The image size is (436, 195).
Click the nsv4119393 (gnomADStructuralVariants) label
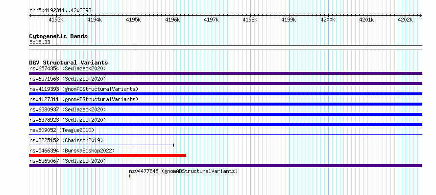coord(84,89)
